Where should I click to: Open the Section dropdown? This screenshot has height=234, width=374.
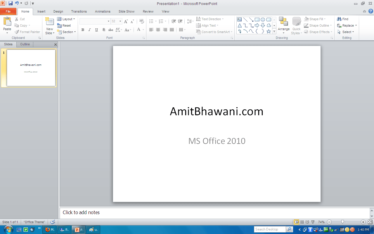(x=67, y=32)
